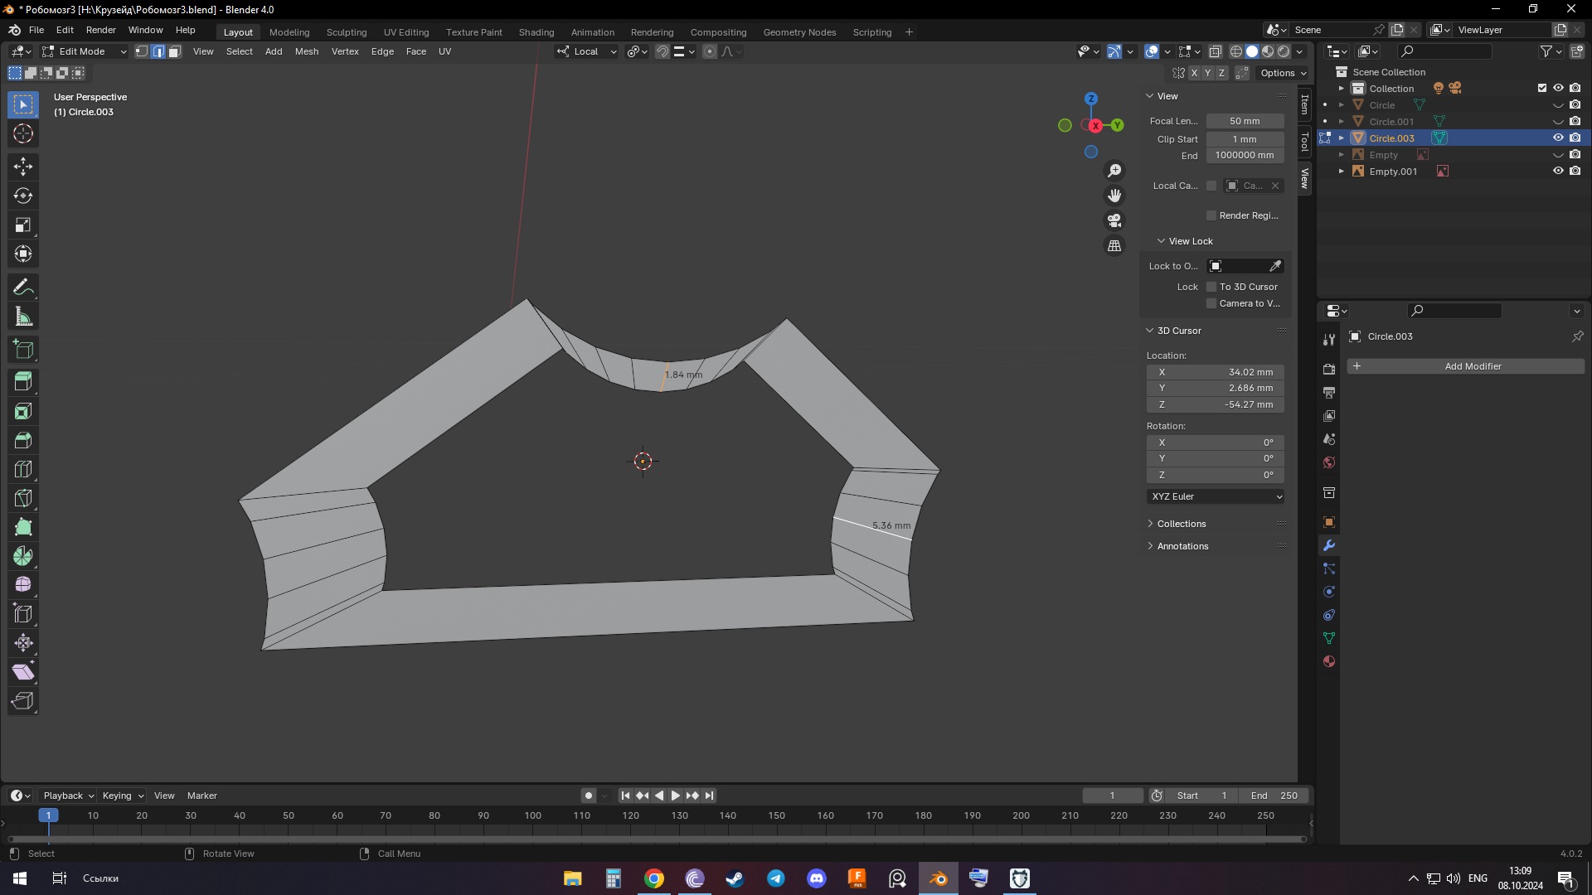Activate the Spin tool
This screenshot has height=895, width=1592.
[x=23, y=556]
